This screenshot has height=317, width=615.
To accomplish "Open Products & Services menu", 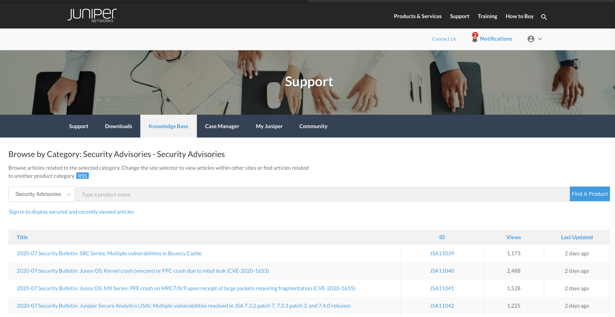I will coord(418,16).
